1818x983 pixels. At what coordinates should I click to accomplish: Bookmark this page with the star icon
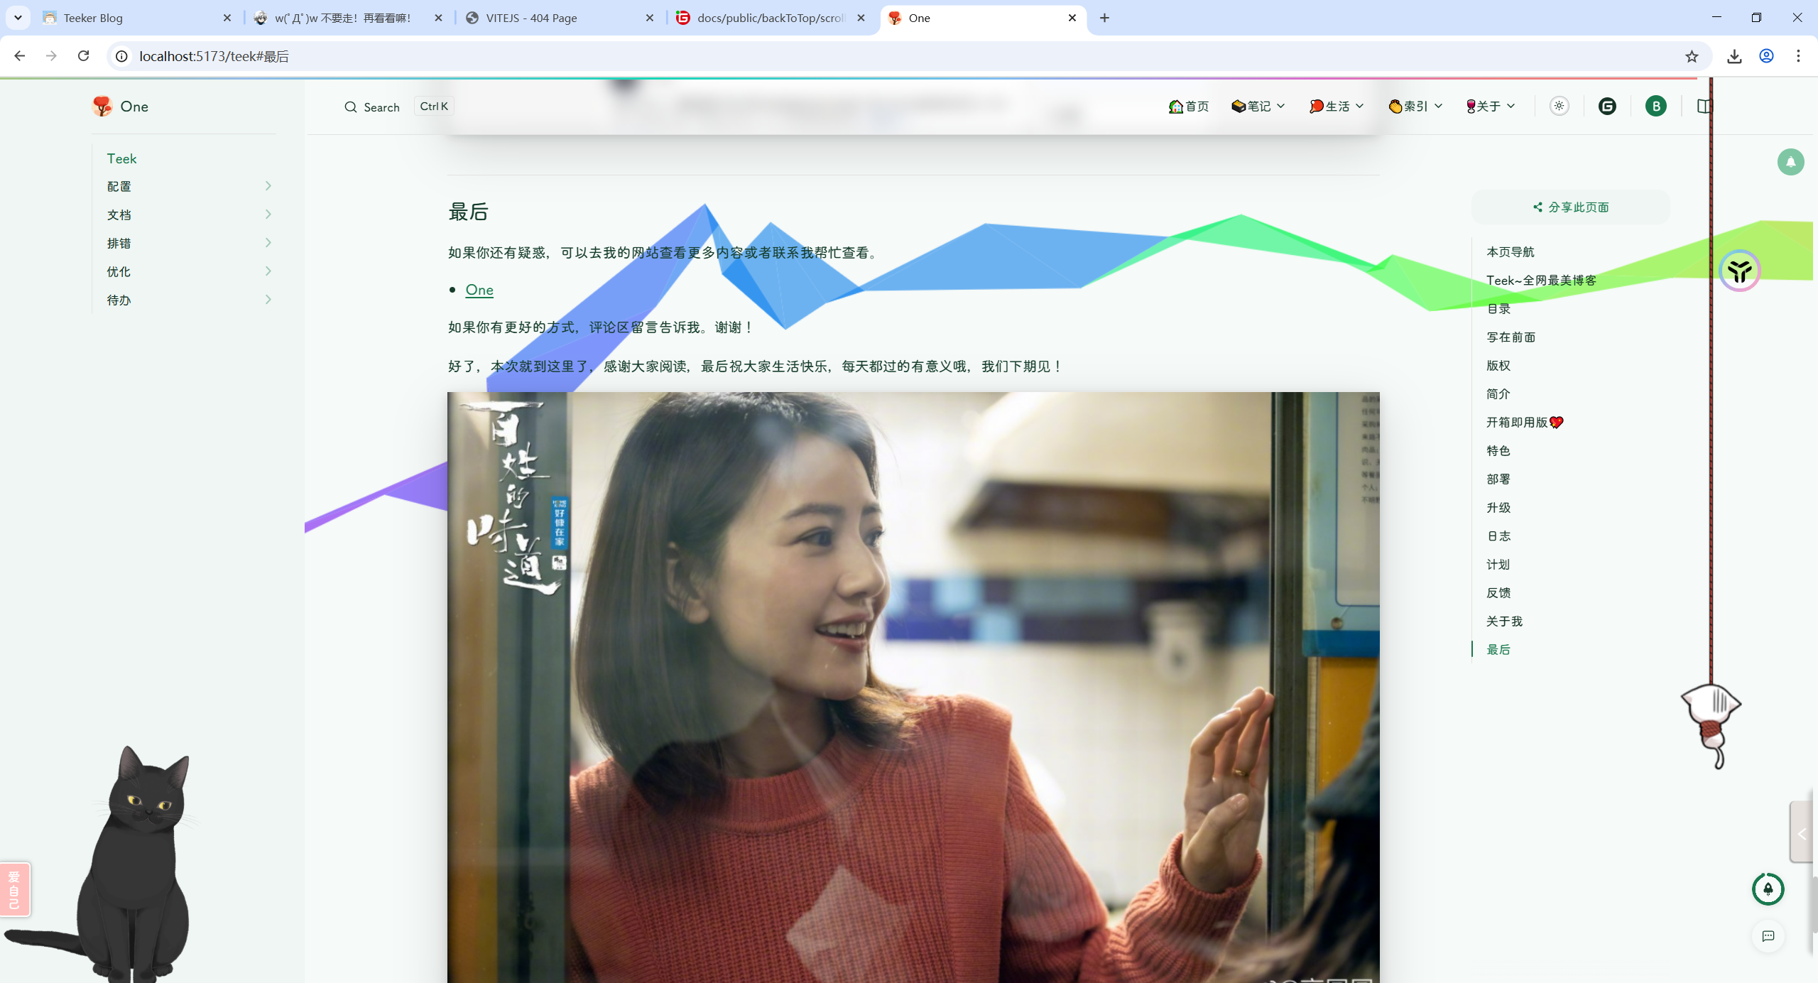1691,56
